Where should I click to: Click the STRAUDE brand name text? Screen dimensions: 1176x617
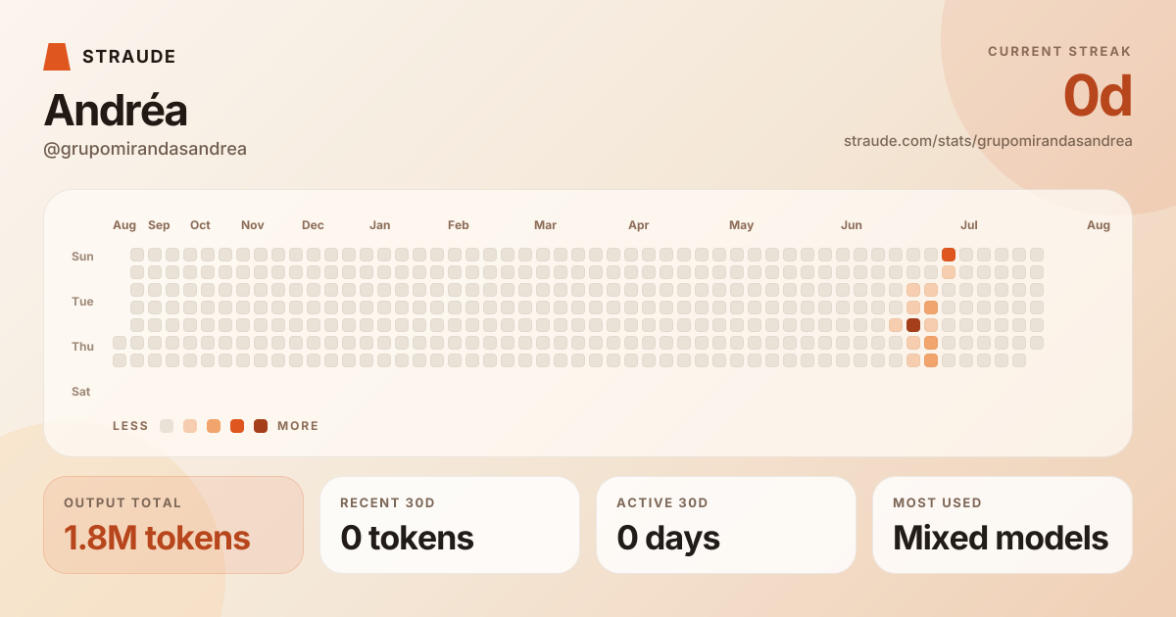coord(129,57)
